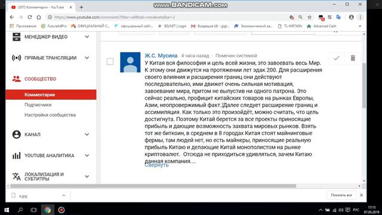
Task: Expand the ПРЯМЫЕ ТРАНСЛЯЦИИ section
Action: [x=87, y=58]
